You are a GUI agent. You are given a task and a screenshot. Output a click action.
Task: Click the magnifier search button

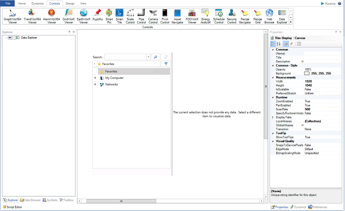(155, 57)
